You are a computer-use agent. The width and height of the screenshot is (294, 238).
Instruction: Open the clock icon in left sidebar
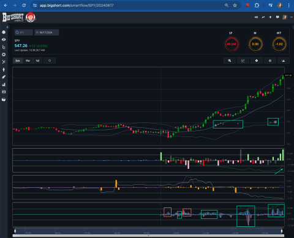point(4,32)
